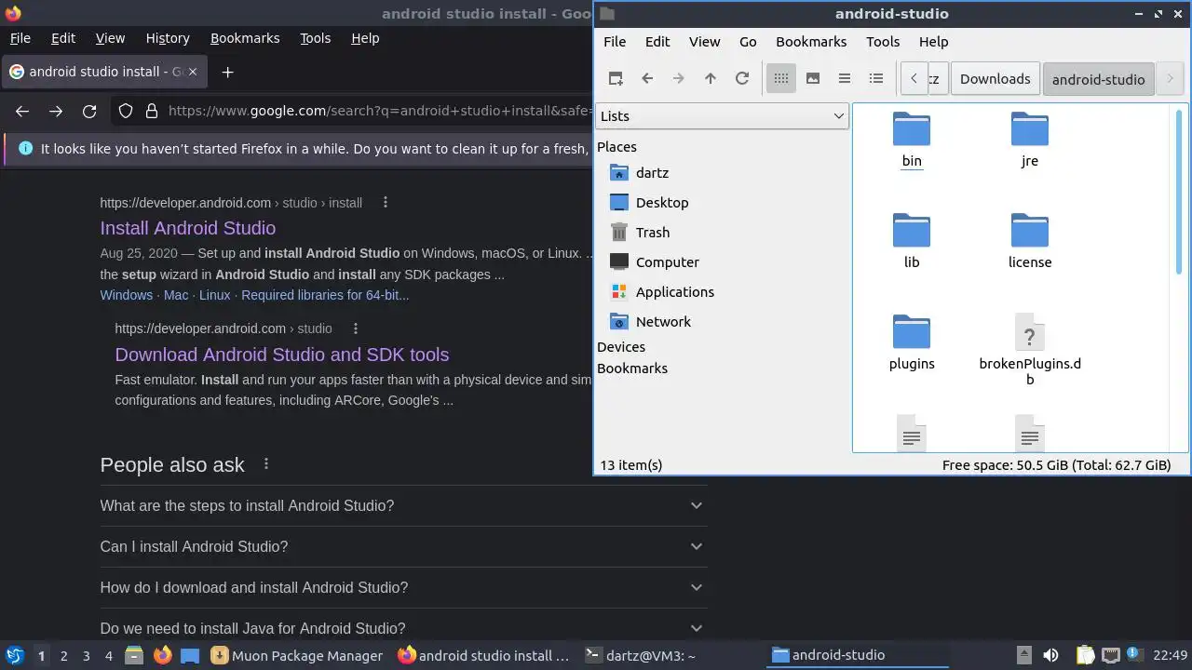
Task: Expand Can I install Android Studio question
Action: coord(403,546)
